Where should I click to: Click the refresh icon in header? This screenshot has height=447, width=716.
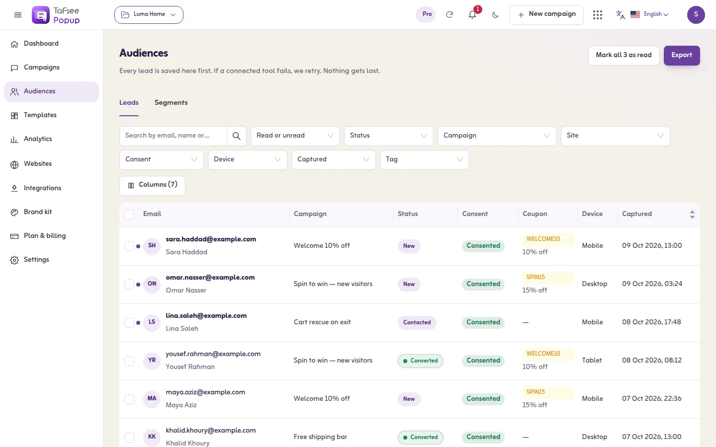449,15
